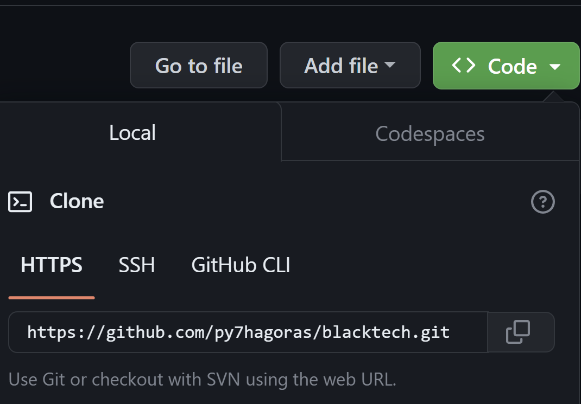Viewport: 581px width, 404px height.
Task: Click the command-prompt icon near Clone heading
Action: pyautogui.click(x=20, y=201)
